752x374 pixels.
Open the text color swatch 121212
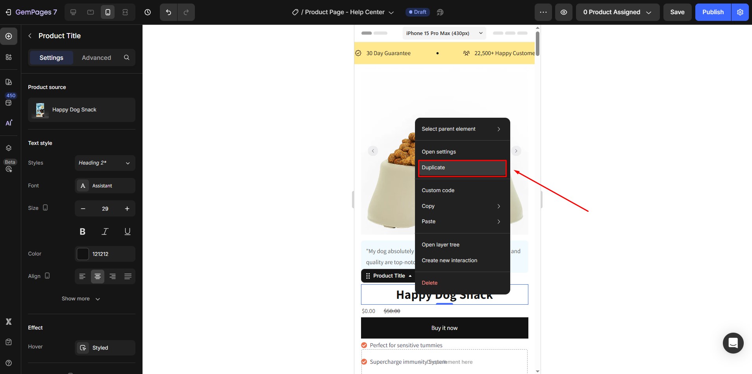pyautogui.click(x=83, y=254)
